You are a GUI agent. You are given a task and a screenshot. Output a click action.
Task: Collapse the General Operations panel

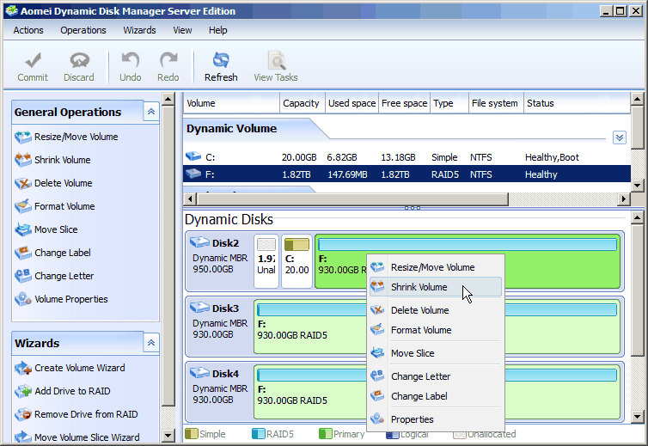150,112
